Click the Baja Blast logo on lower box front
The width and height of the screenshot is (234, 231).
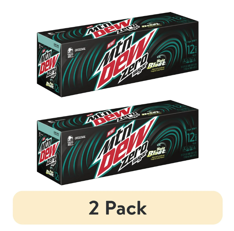(x=157, y=150)
